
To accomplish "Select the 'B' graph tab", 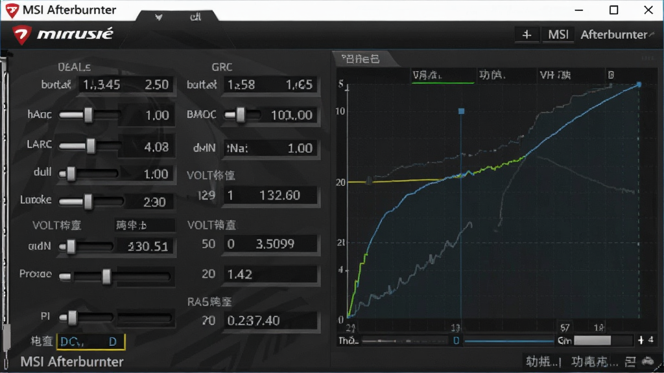I will pos(611,75).
